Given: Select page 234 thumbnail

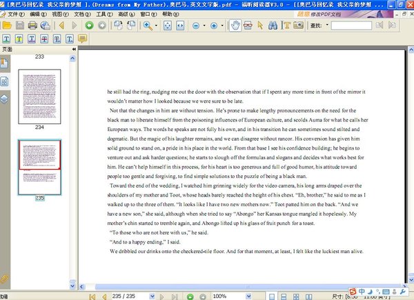Looking at the screenshot, I should coord(39,97).
